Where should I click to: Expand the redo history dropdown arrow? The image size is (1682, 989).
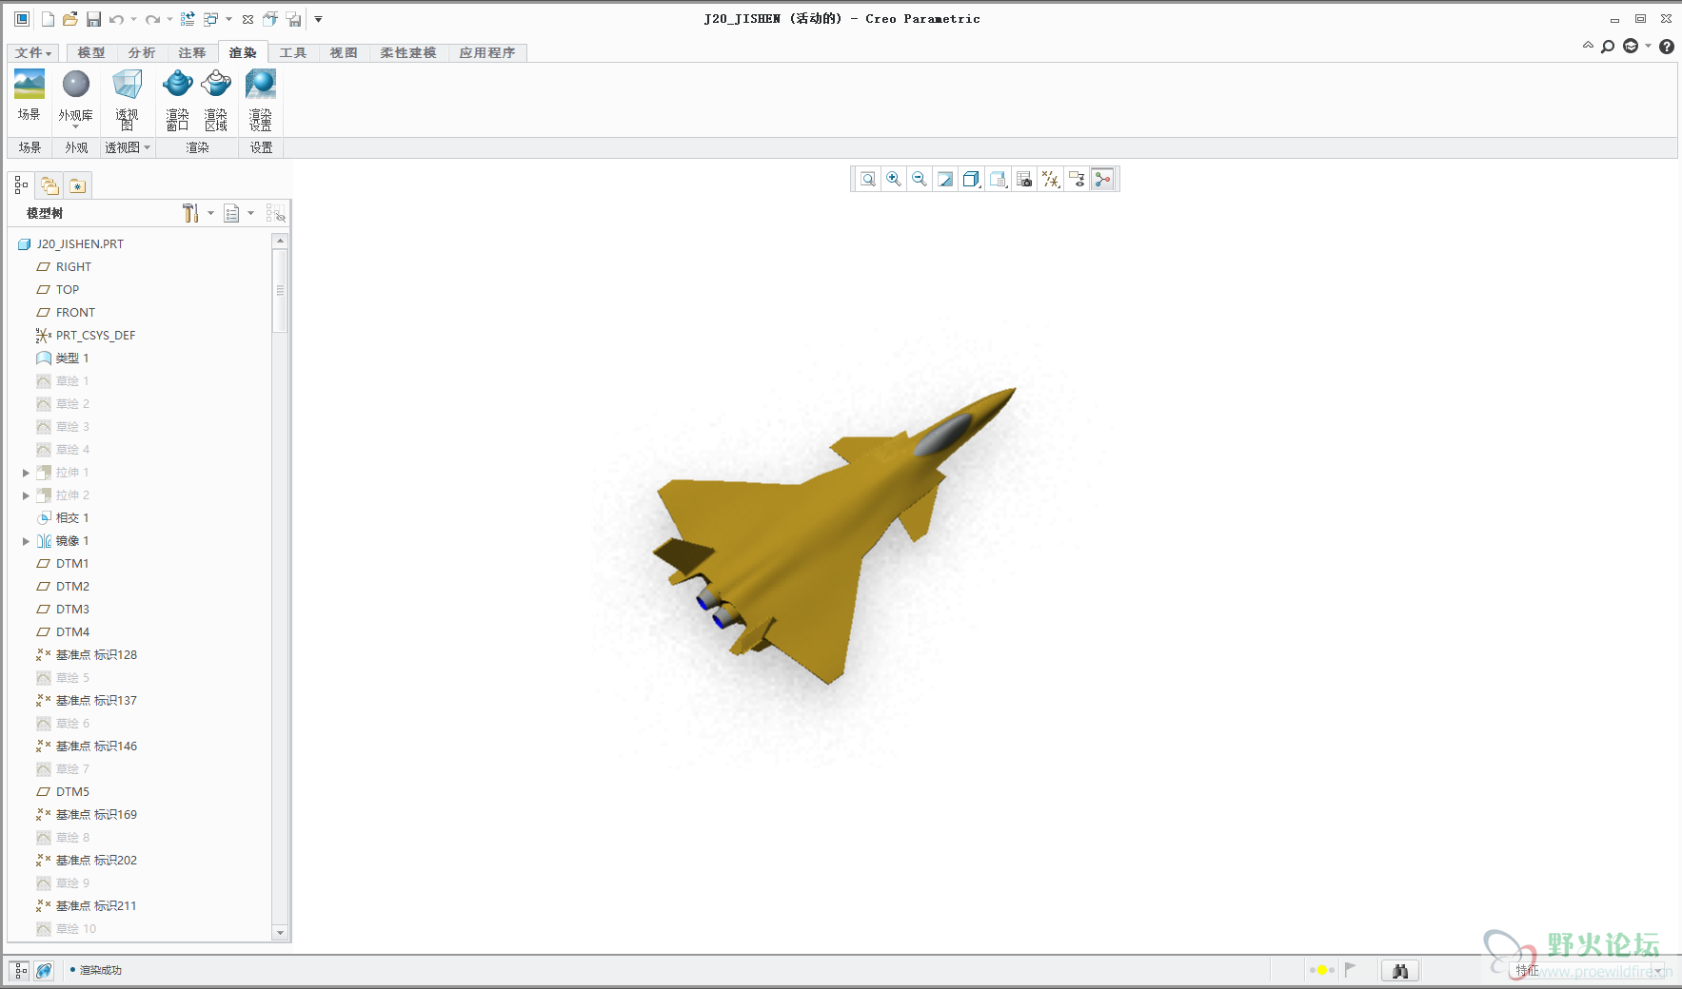coord(169,19)
